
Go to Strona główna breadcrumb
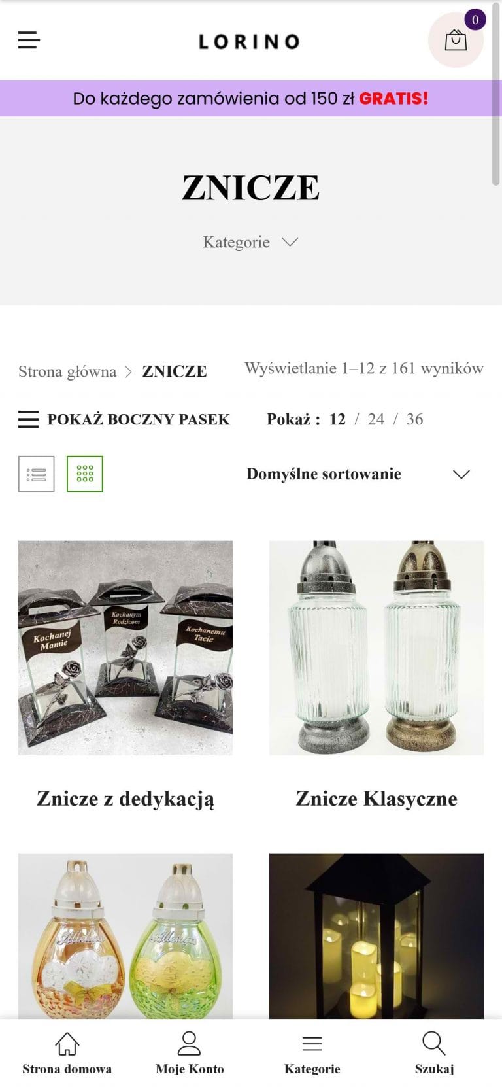point(67,371)
